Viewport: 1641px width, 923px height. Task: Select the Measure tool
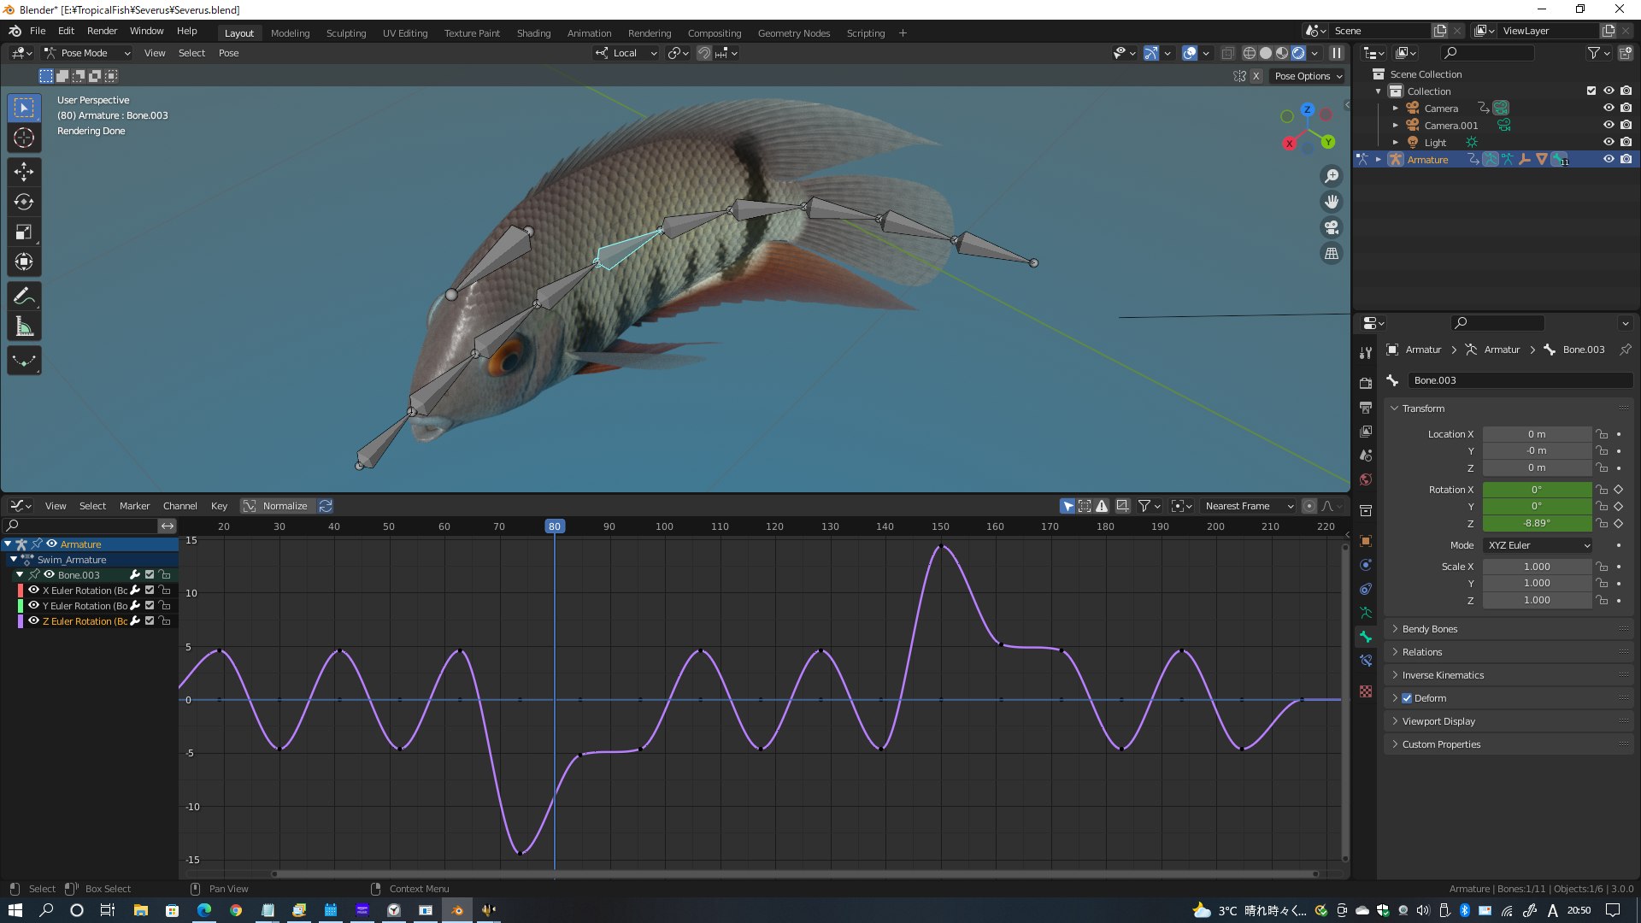[24, 326]
